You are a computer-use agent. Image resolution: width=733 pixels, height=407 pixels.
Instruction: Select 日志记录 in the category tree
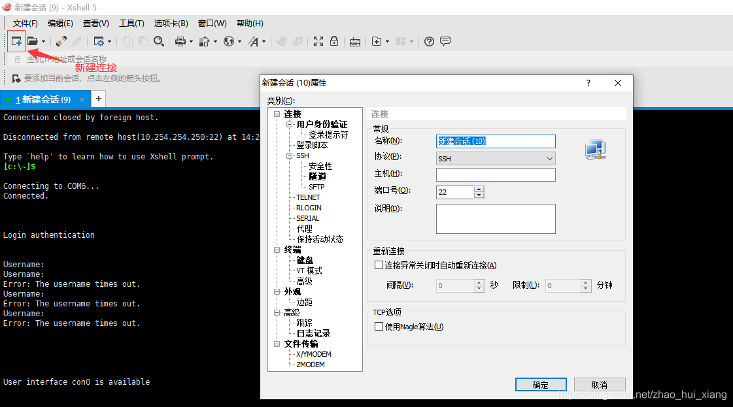coord(313,333)
